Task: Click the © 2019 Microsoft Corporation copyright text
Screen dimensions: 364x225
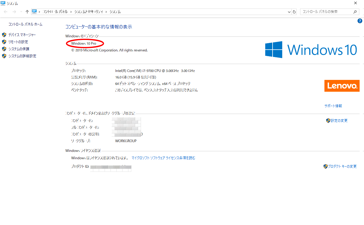Action: pos(109,50)
